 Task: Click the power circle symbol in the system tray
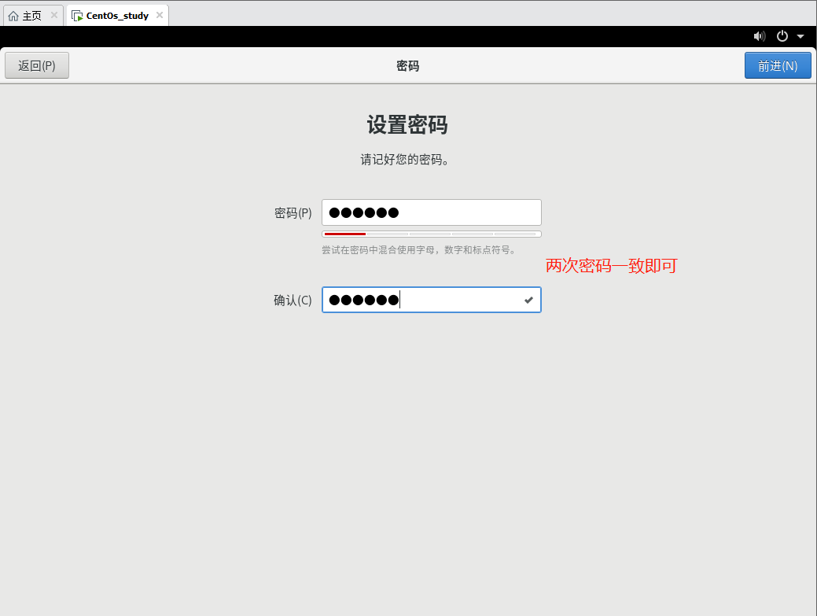coord(782,35)
